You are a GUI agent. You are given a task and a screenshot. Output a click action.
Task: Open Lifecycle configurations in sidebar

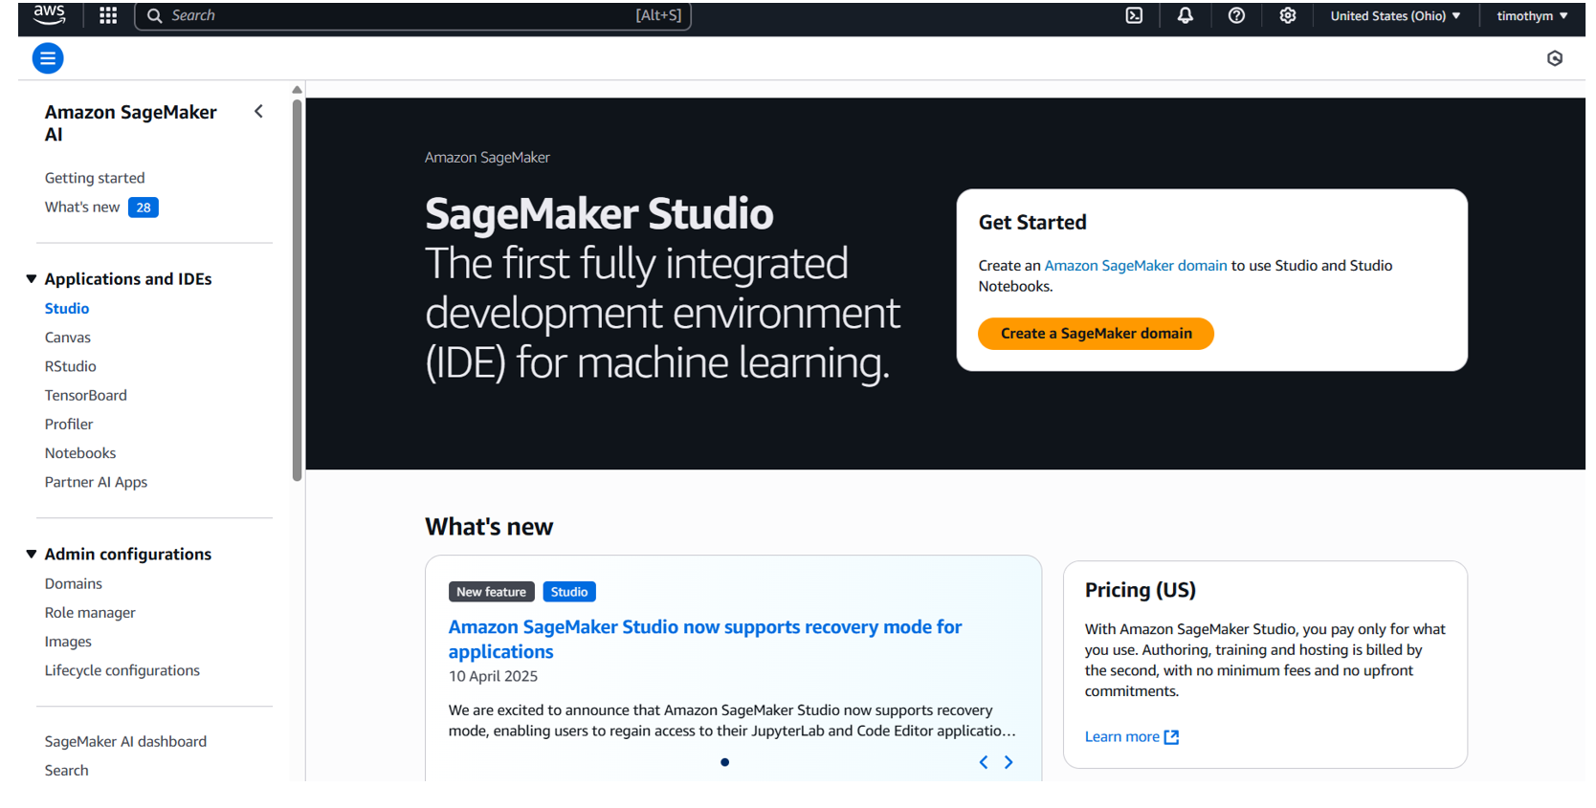122,670
